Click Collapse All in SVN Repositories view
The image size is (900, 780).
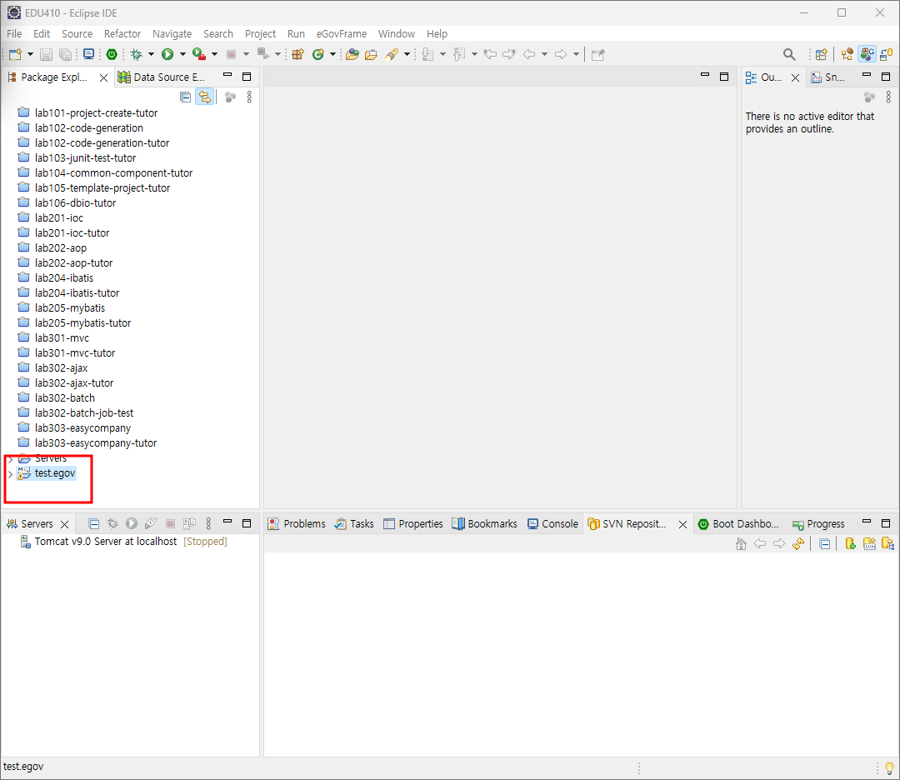tap(825, 543)
